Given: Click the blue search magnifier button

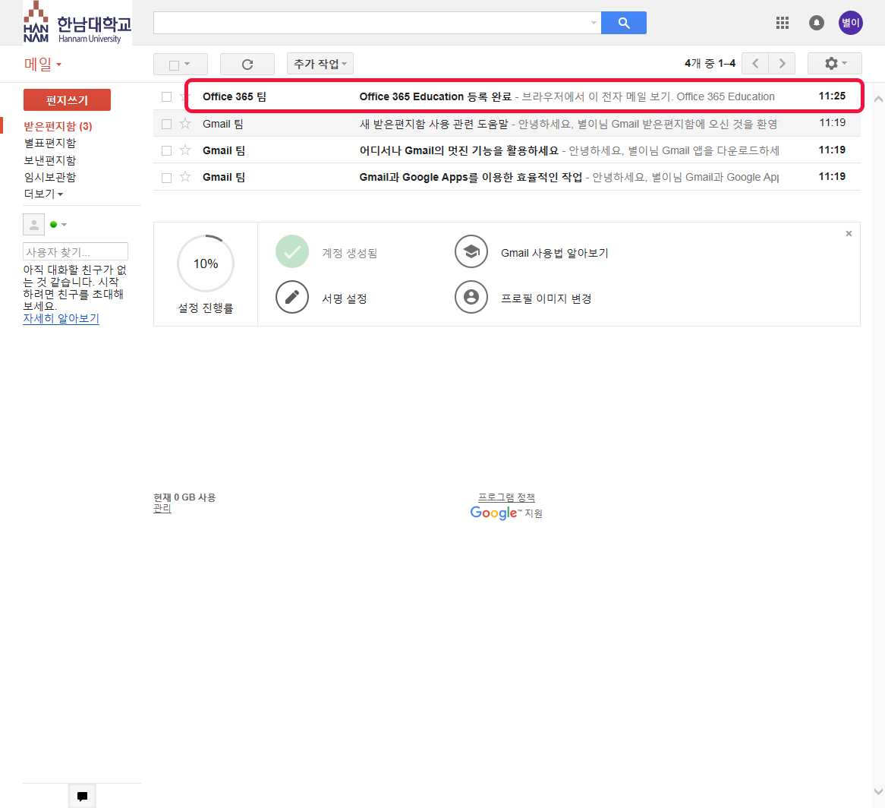Looking at the screenshot, I should (624, 23).
